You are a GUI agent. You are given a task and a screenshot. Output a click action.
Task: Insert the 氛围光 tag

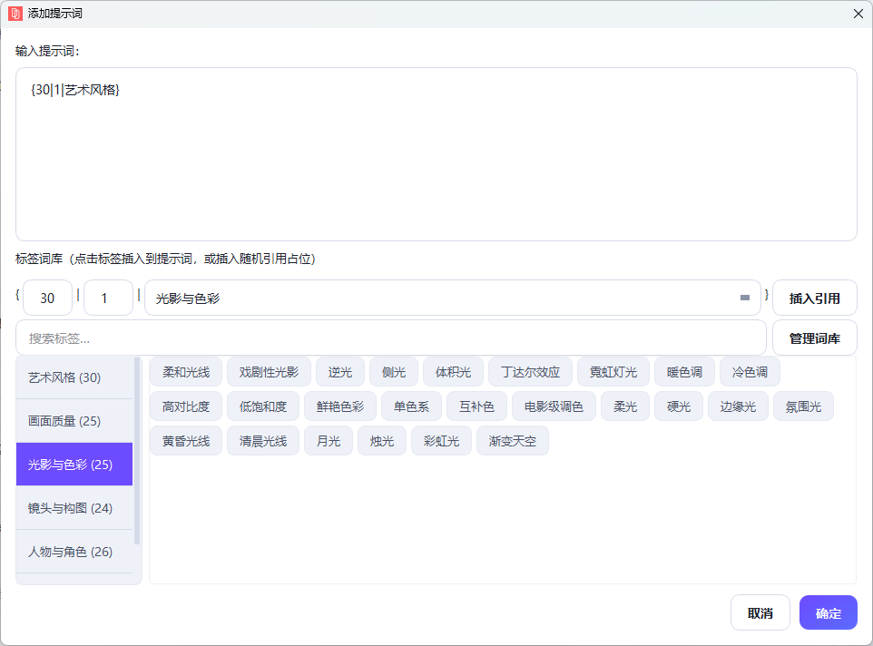[803, 406]
